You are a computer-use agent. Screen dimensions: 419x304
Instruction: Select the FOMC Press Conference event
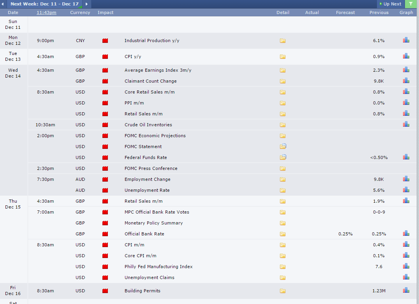click(x=151, y=168)
